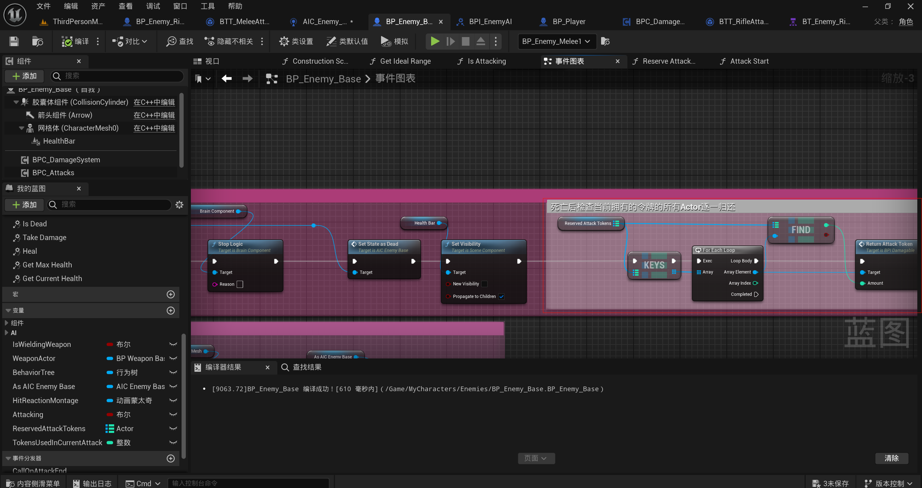Click the 清除 (Clear) button
Viewport: 922px width, 488px height.
[891, 458]
